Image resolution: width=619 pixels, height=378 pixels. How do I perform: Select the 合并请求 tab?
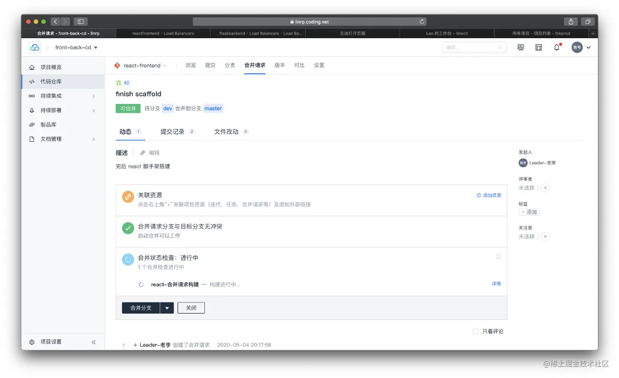click(x=255, y=65)
